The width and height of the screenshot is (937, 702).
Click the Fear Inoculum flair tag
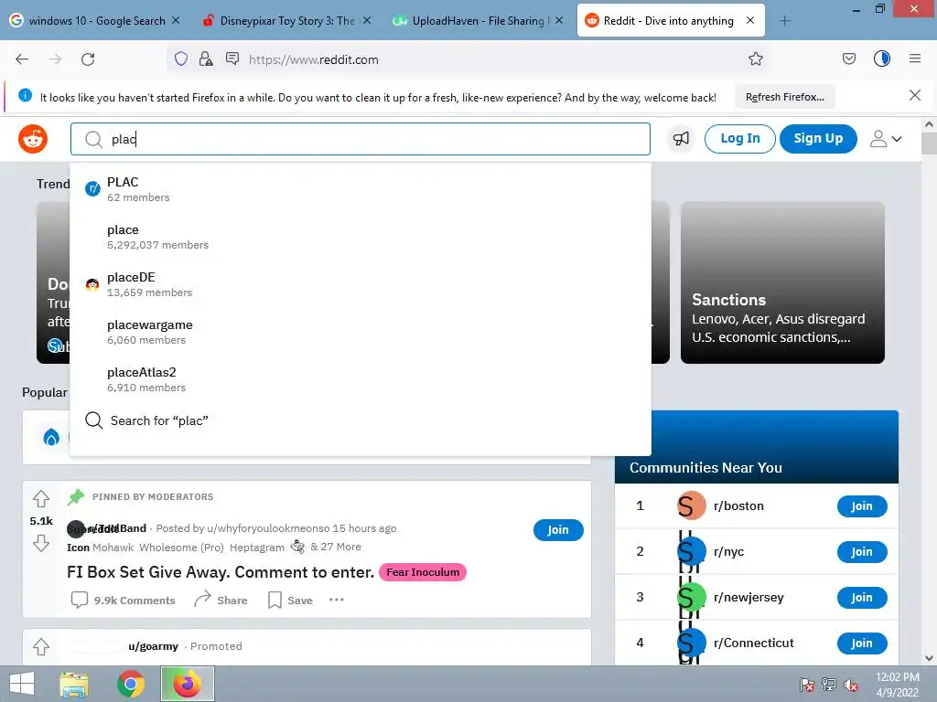tap(423, 572)
